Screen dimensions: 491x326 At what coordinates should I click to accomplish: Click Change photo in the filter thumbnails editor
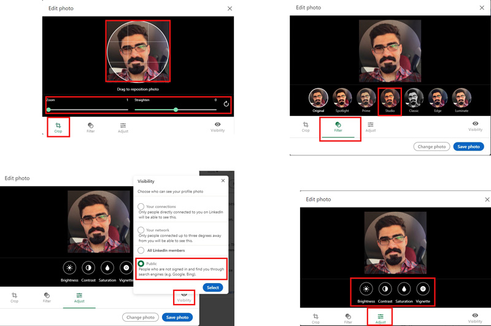431,147
